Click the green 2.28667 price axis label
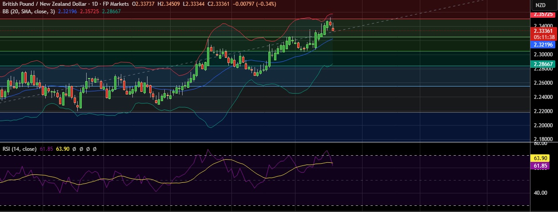The image size is (558, 212). coord(544,64)
